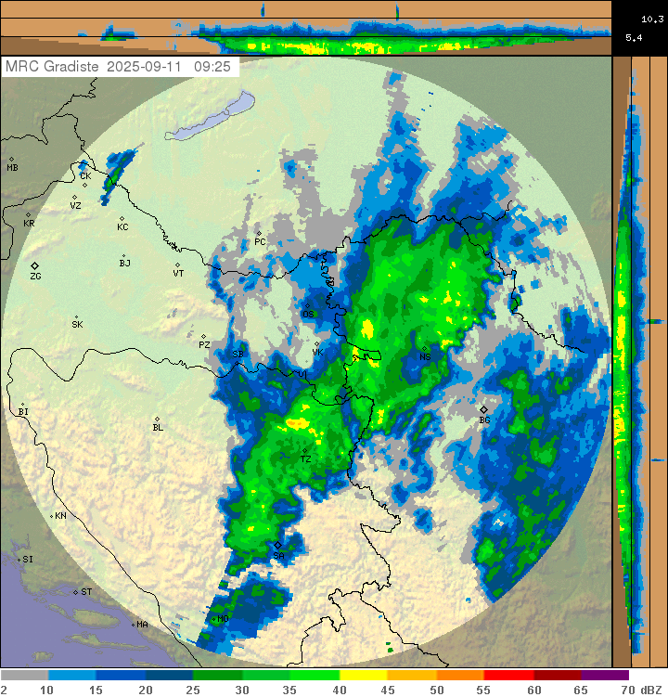
Task: Click the BG city diamond marker
Action: (483, 409)
